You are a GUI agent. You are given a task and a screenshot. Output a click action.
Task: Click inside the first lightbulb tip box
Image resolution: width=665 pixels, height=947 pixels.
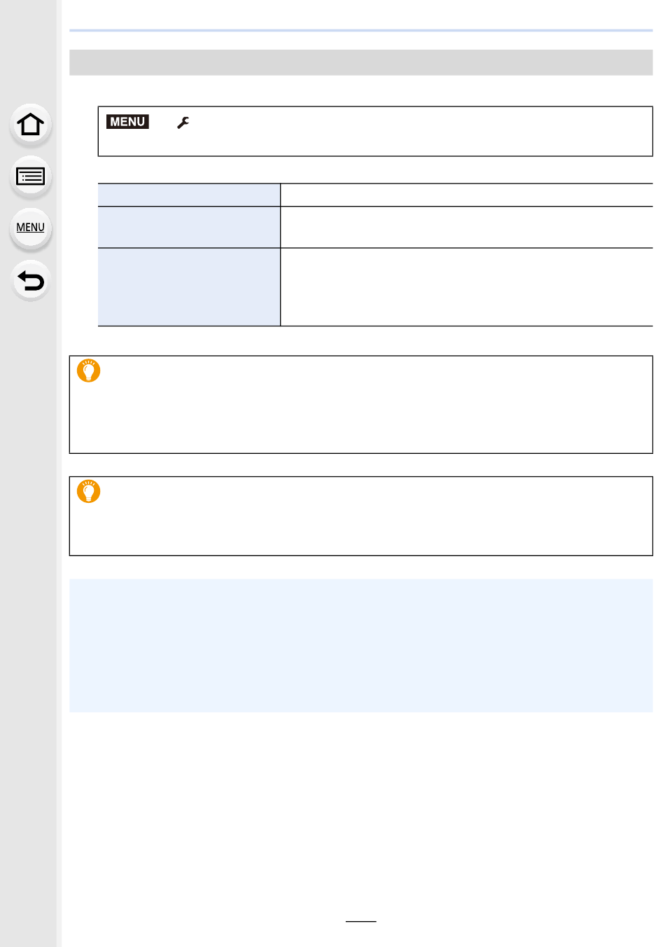(x=361, y=405)
